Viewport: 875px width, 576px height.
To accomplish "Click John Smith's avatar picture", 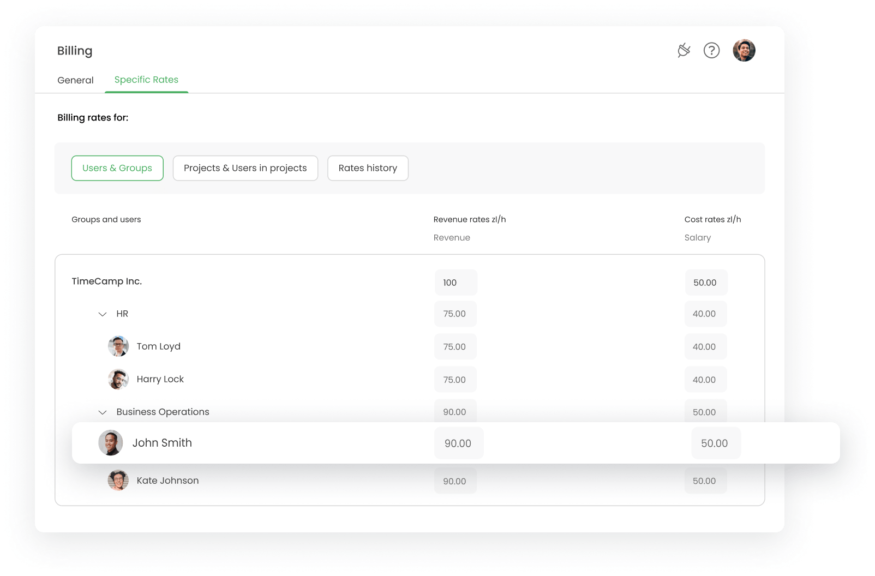I will tap(110, 443).
